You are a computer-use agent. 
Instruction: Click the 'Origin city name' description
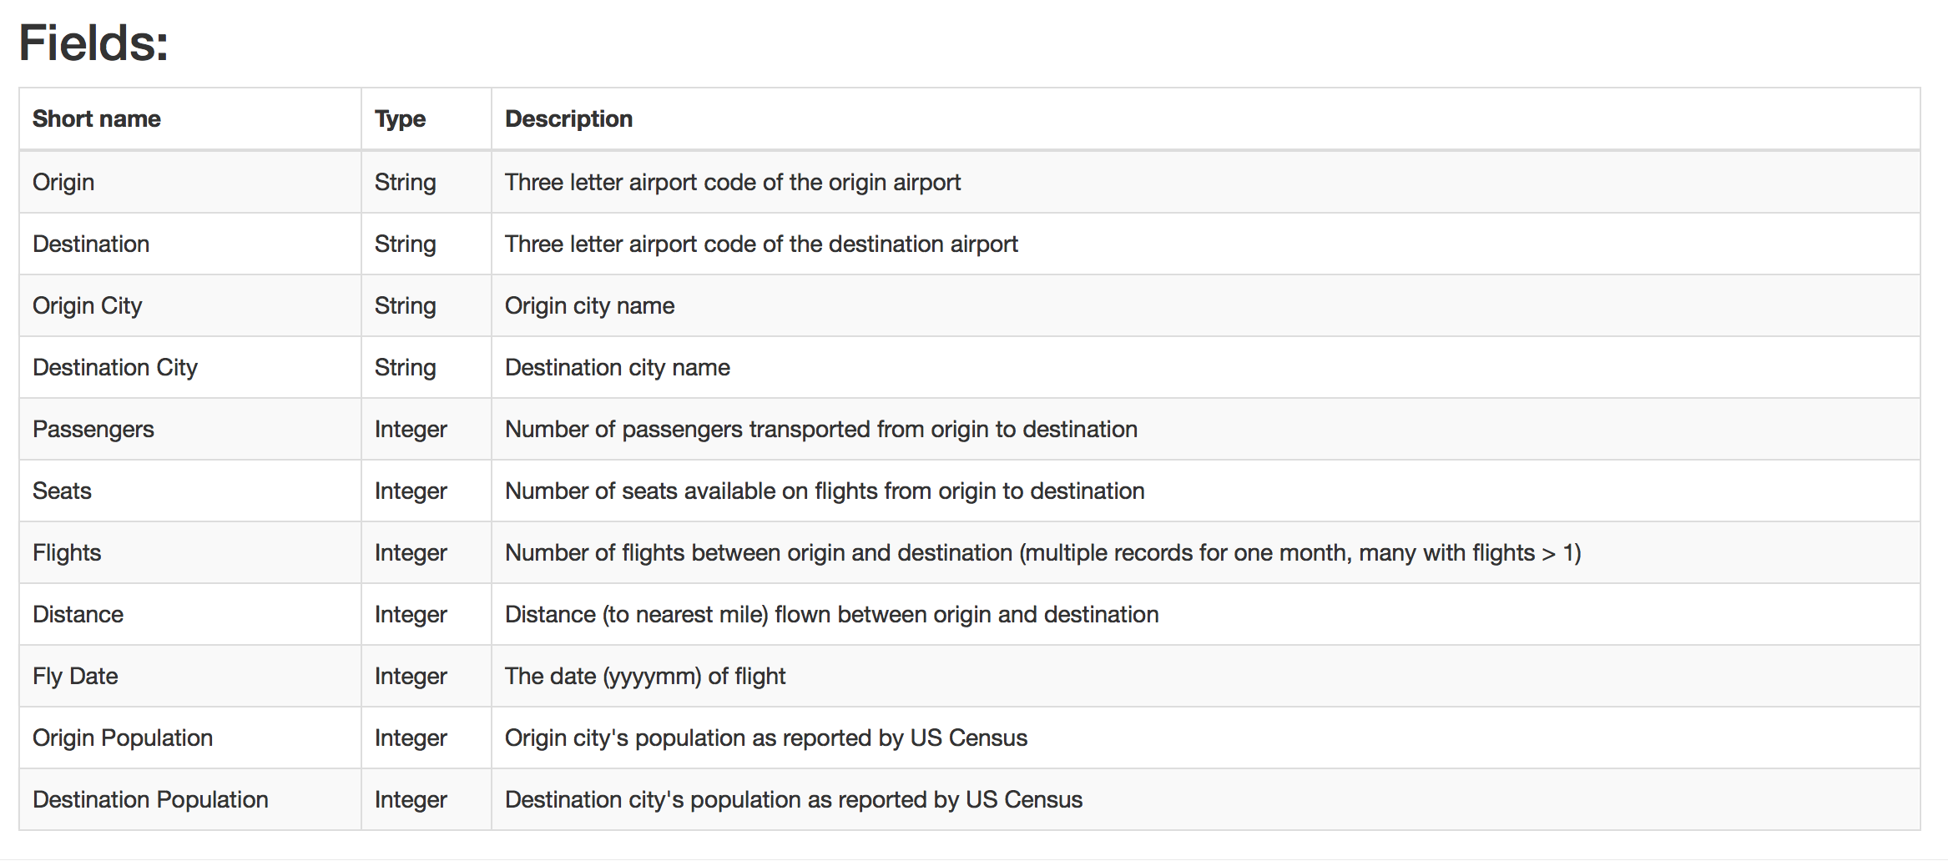tap(589, 305)
